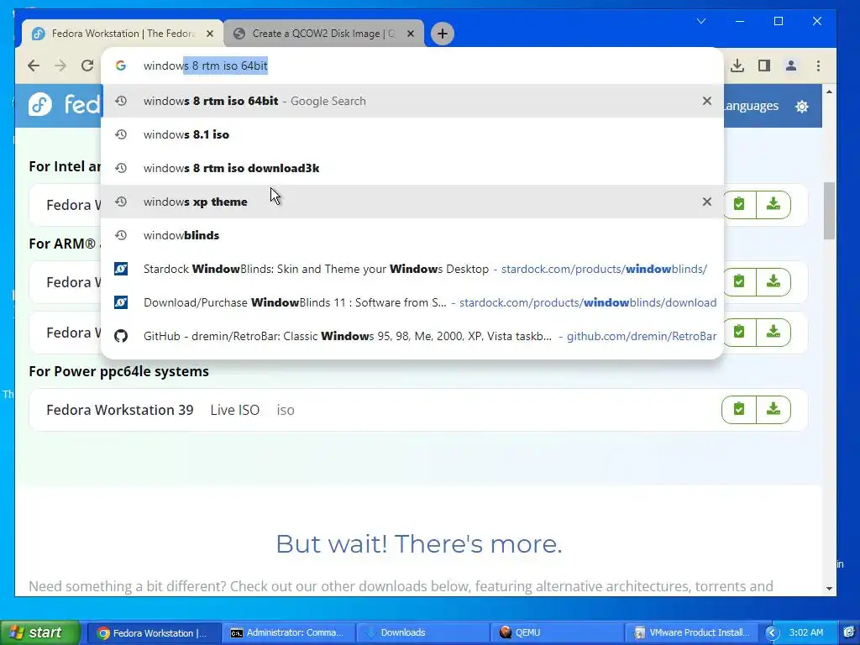
Task: Pick the 'windows xp theme' suggestion
Action: click(x=412, y=202)
